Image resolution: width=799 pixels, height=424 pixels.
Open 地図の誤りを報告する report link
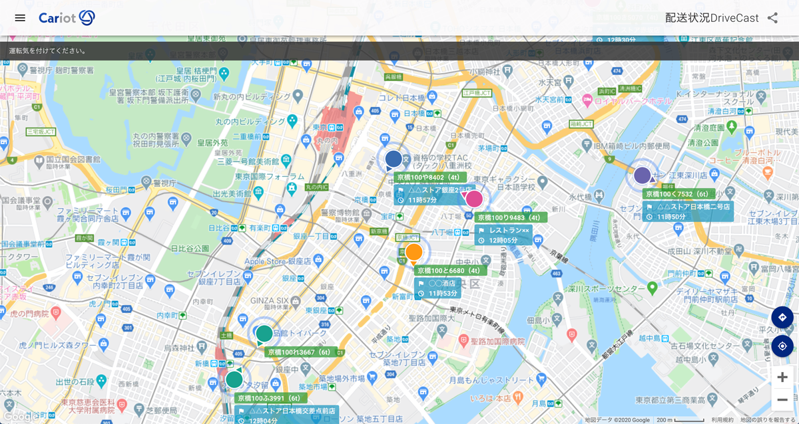[768, 420]
